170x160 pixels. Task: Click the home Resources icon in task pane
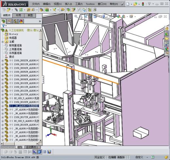(x=167, y=29)
